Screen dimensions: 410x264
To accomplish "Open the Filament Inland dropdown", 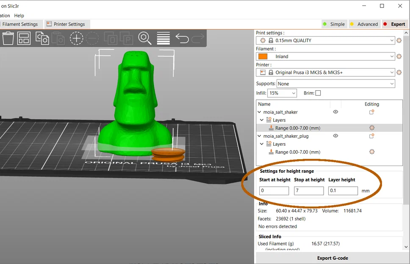I will [x=325, y=56].
